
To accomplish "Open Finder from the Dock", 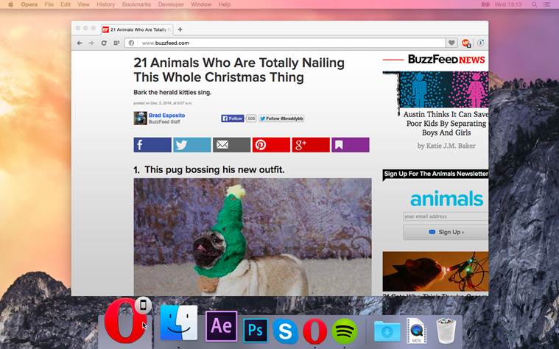I will pyautogui.click(x=179, y=322).
